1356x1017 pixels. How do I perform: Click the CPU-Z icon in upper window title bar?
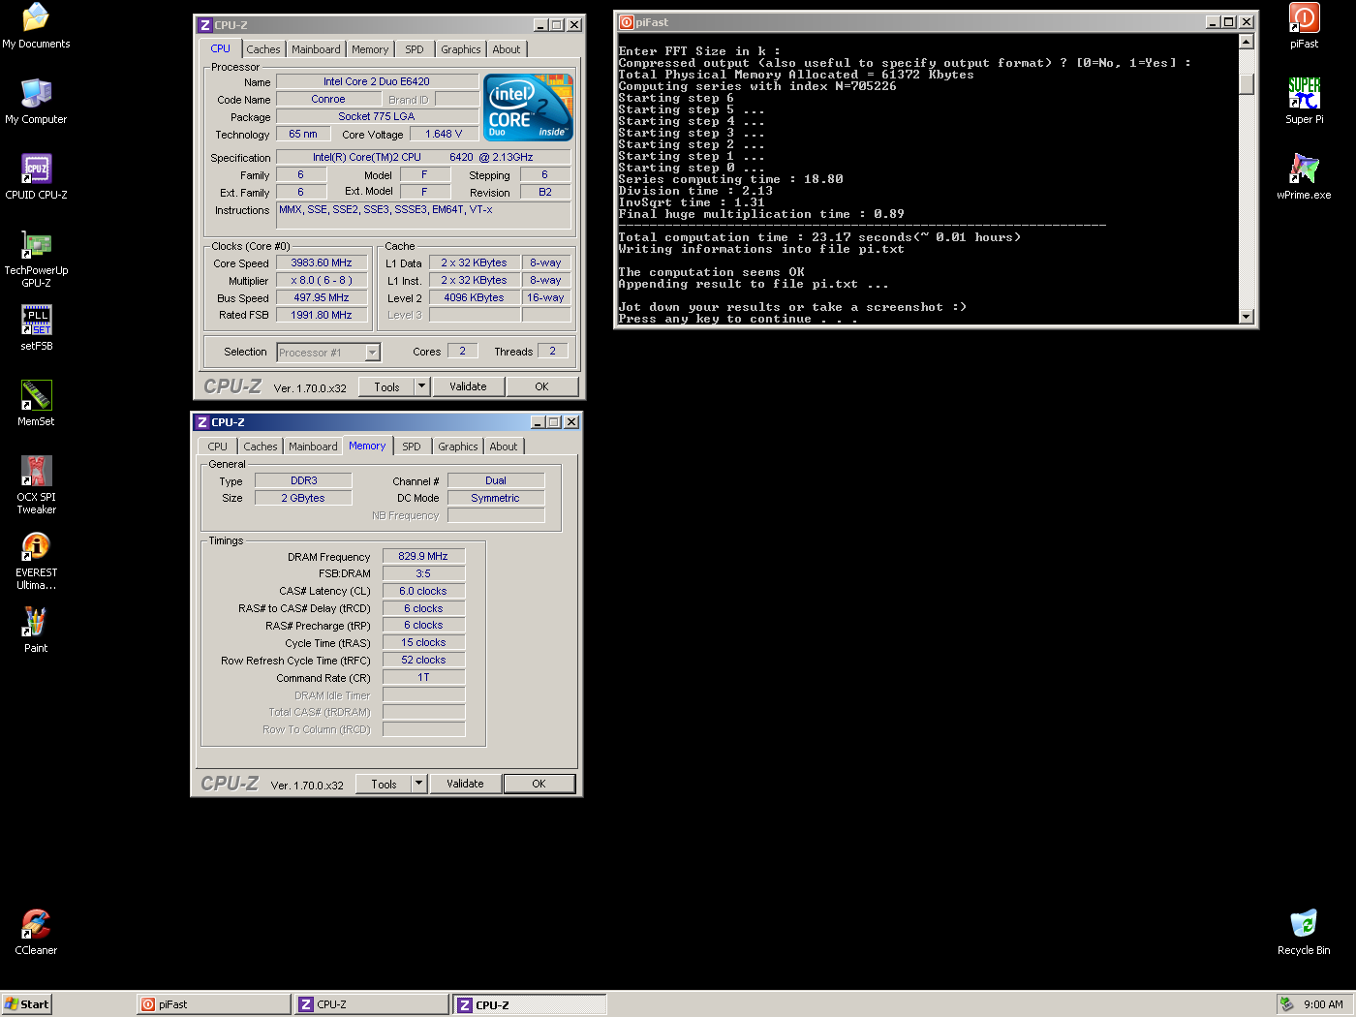point(205,25)
